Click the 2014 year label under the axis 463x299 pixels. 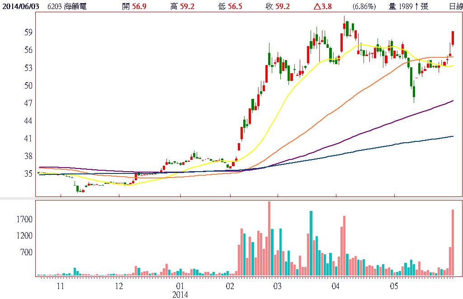[180, 294]
